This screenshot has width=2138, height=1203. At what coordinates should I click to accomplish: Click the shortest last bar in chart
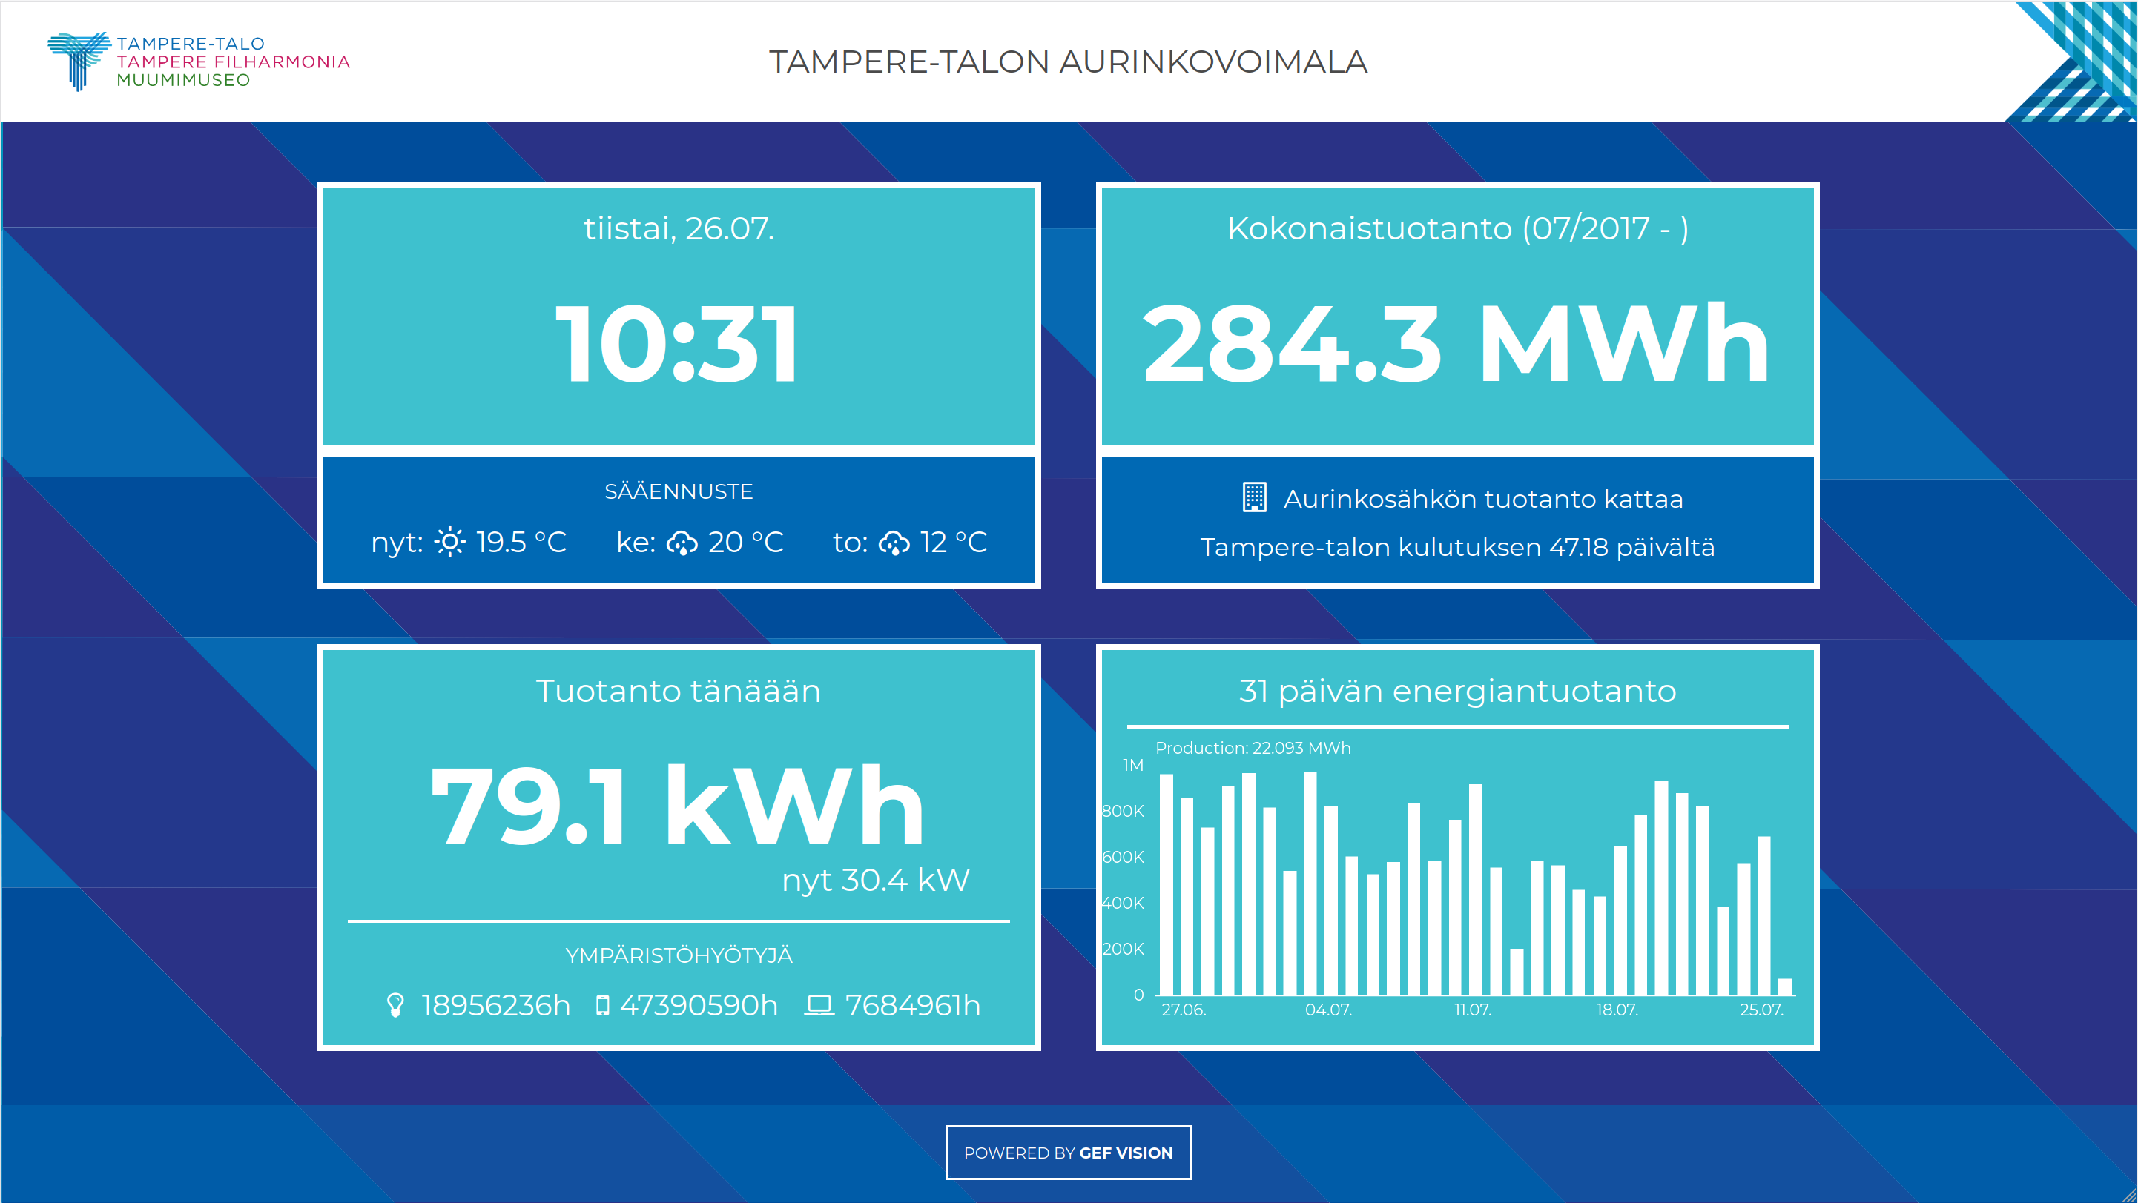tap(1784, 987)
